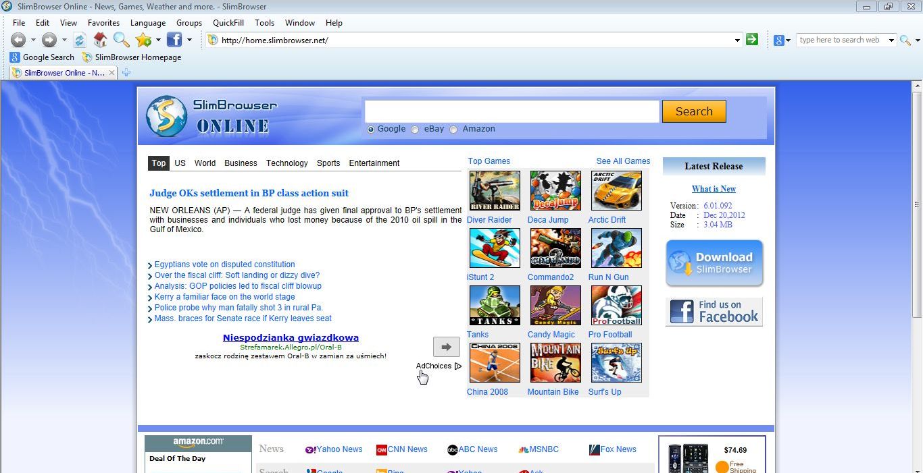
Task: Go to the Home page via house icon
Action: click(x=100, y=40)
